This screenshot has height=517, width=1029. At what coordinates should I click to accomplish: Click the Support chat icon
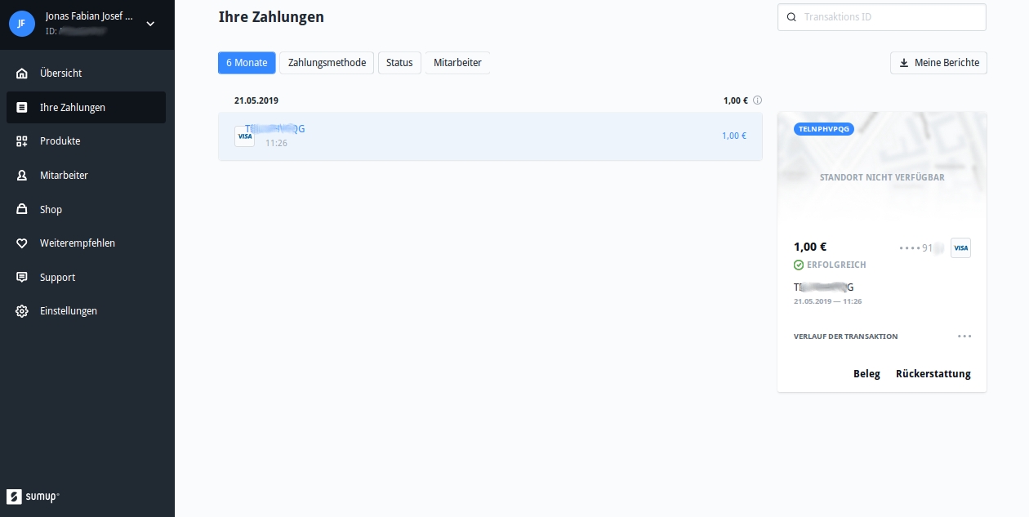coord(22,278)
